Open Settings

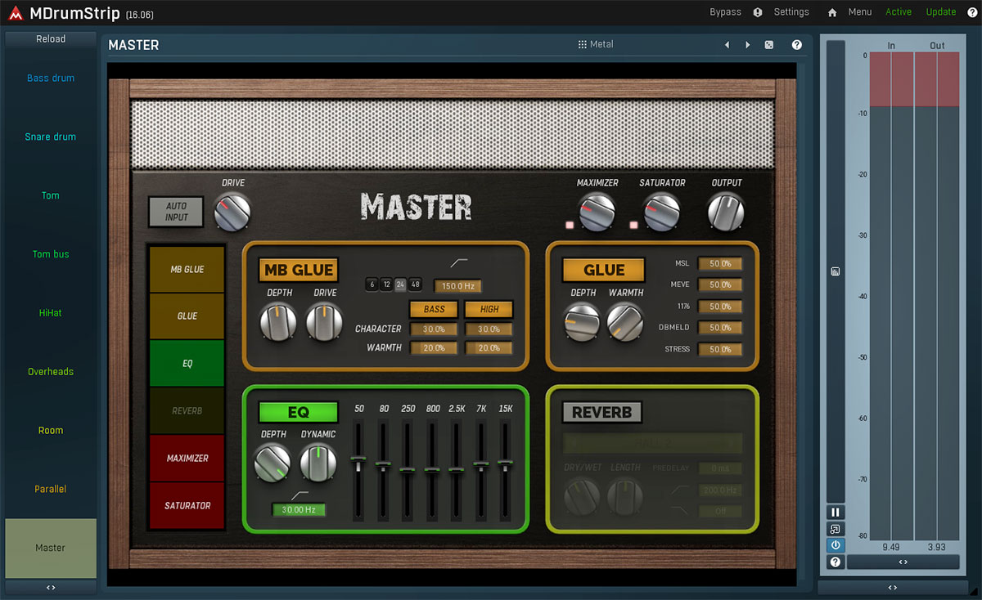coord(791,12)
